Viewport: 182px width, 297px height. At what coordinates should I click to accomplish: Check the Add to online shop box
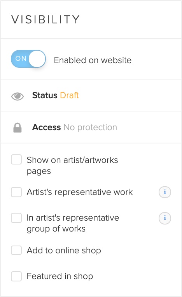click(x=16, y=250)
